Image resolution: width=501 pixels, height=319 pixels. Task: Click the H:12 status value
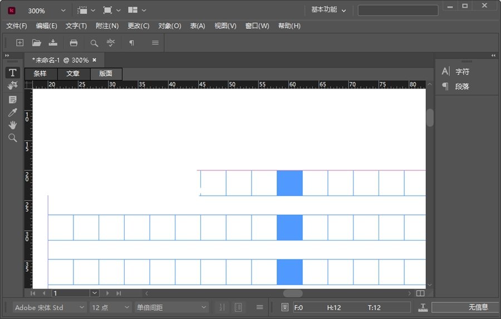click(334, 307)
